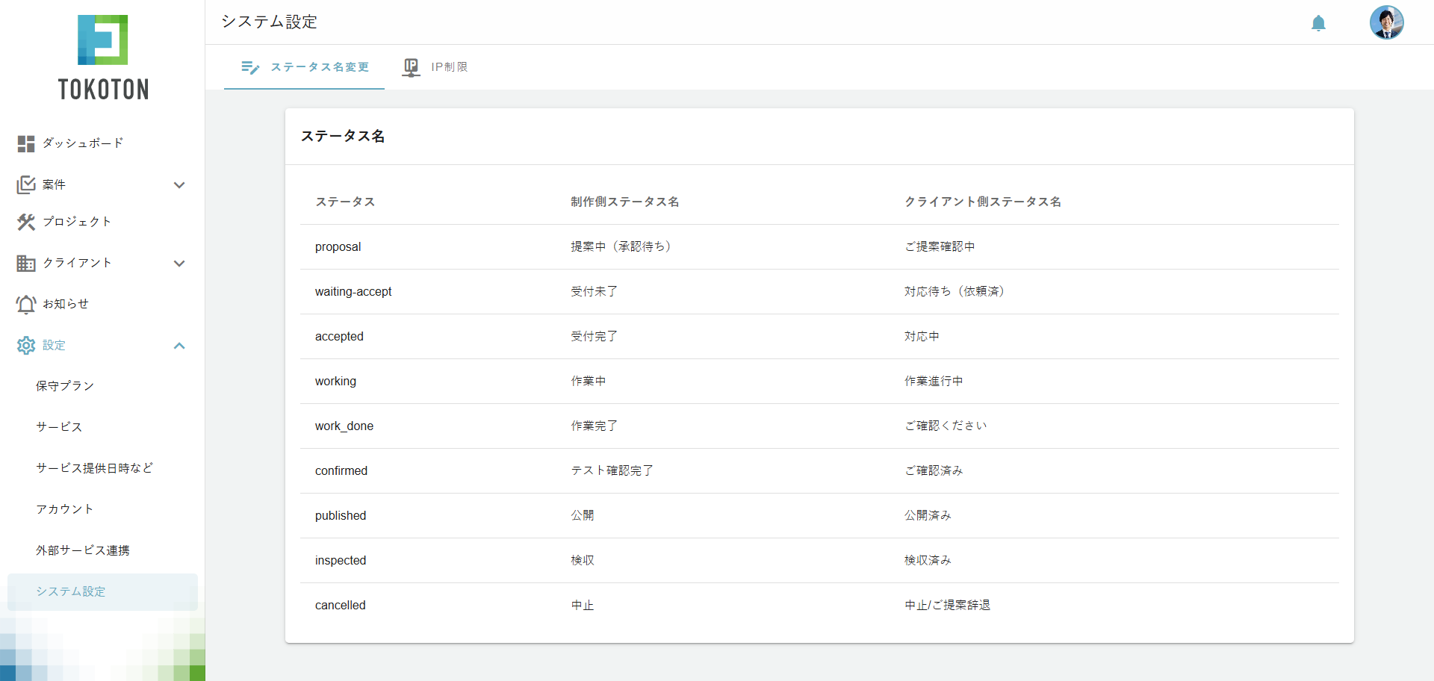Expand the クライアント menu chevron
The width and height of the screenshot is (1434, 681).
click(179, 264)
